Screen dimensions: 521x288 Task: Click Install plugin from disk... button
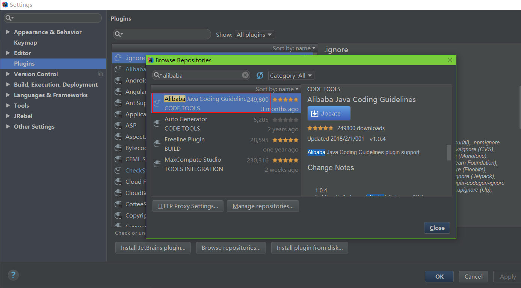[310, 247]
